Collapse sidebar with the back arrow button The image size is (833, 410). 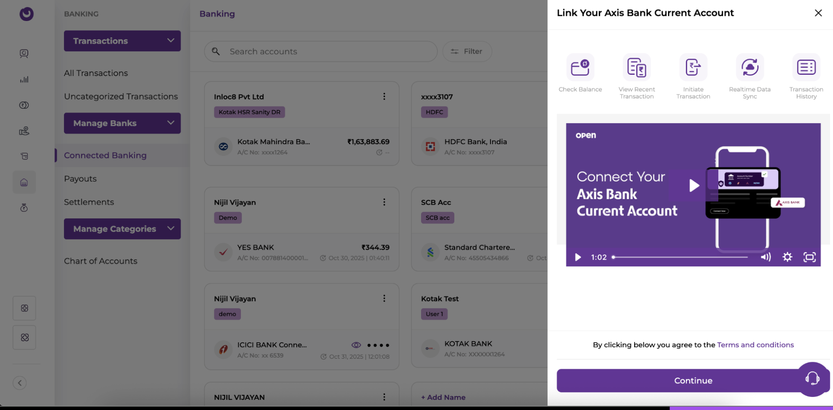(20, 383)
